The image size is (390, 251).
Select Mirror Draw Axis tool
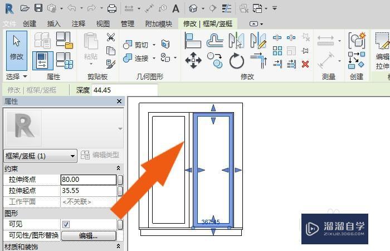coord(259,40)
